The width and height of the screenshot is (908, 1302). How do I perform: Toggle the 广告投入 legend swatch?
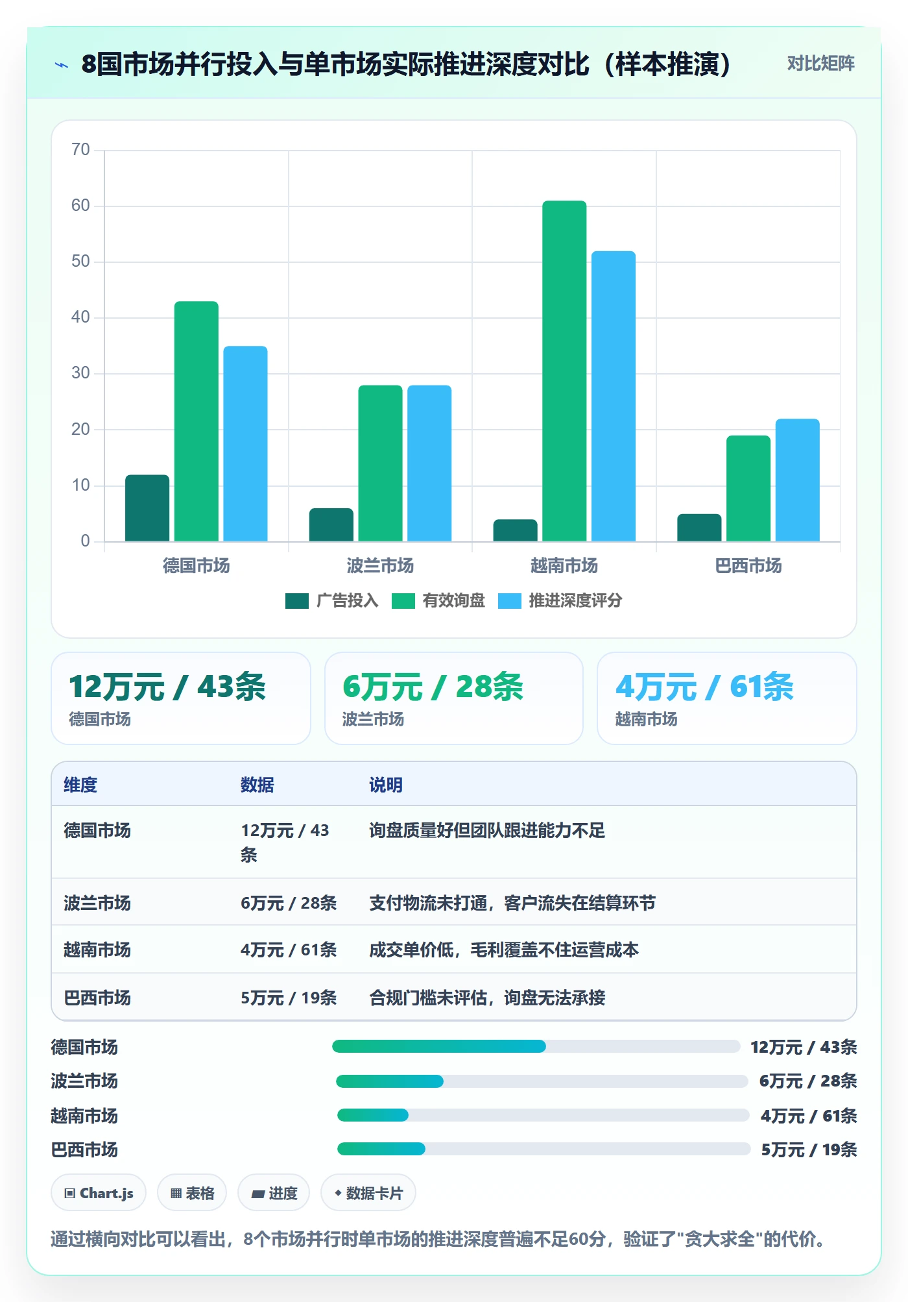(296, 601)
